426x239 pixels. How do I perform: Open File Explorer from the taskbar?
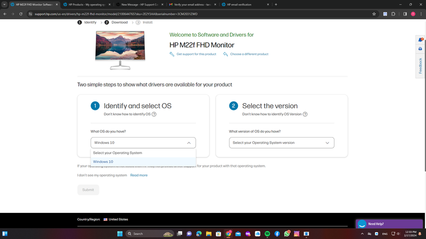point(209,234)
